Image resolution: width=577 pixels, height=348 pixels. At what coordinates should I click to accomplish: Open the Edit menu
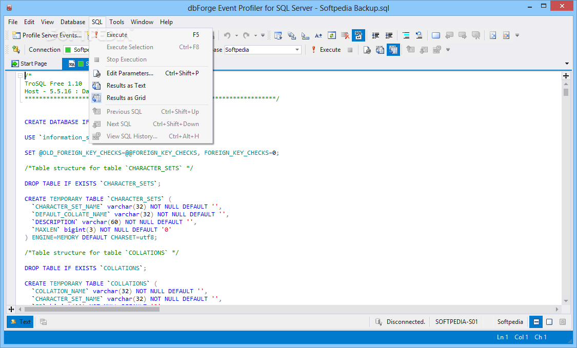click(29, 22)
